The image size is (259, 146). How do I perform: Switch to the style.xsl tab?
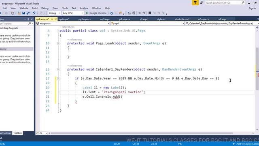coord(161,19)
